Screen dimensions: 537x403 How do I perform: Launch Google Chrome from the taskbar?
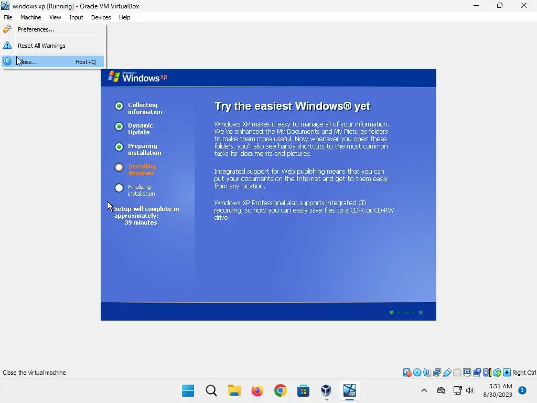[x=280, y=390]
